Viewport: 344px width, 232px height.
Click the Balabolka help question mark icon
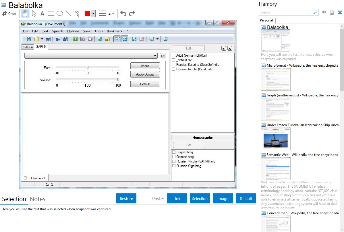tap(166, 39)
